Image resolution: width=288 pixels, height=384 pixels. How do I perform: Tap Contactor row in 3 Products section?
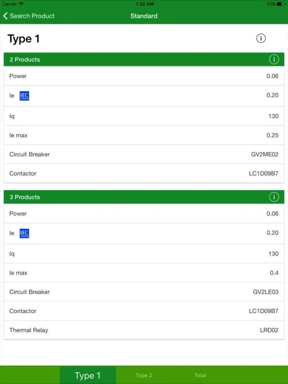tap(144, 311)
